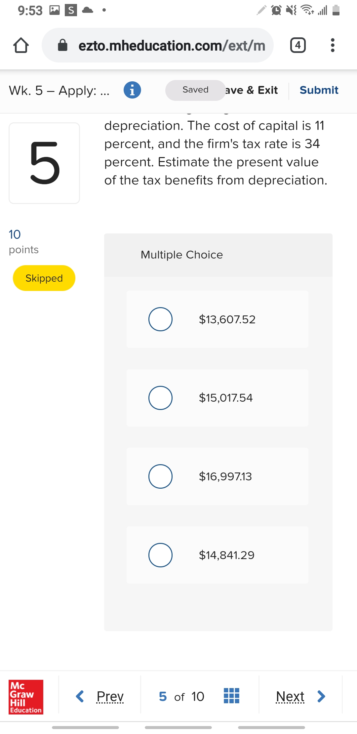Screen dimensions: 357x734
Task: Submit the assignment
Action: pos(319,90)
